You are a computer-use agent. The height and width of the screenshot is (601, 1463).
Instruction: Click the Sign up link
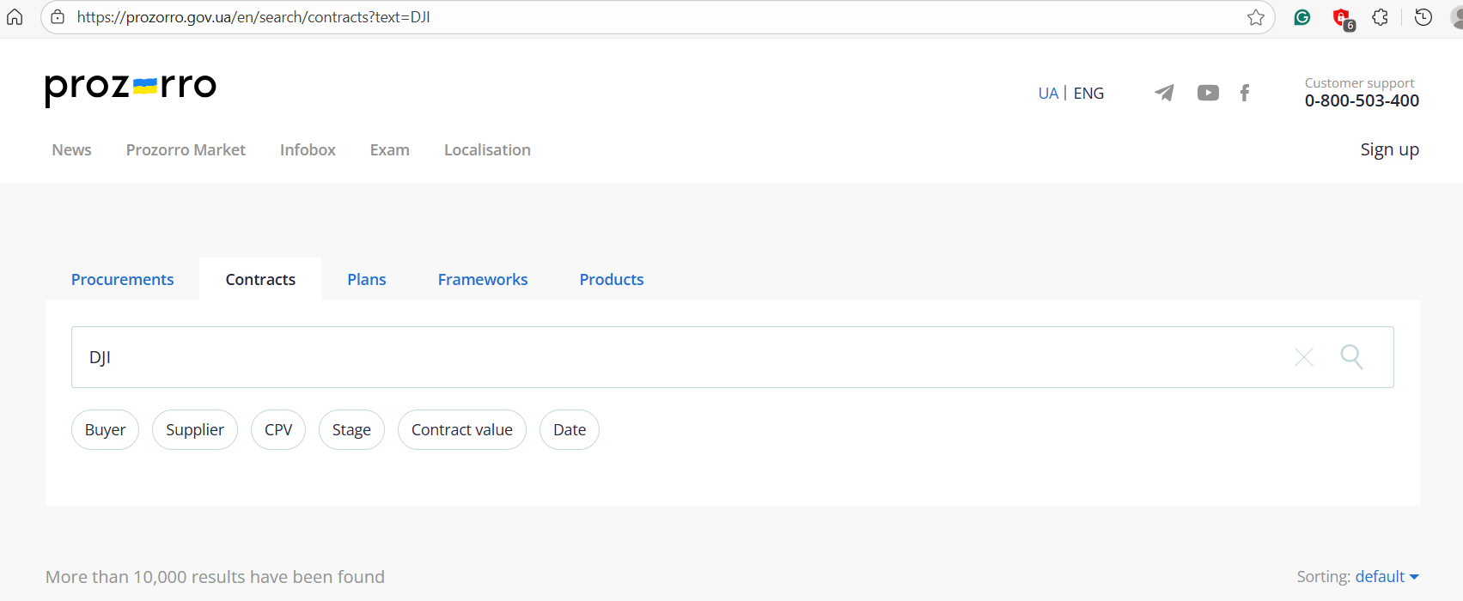coord(1389,150)
